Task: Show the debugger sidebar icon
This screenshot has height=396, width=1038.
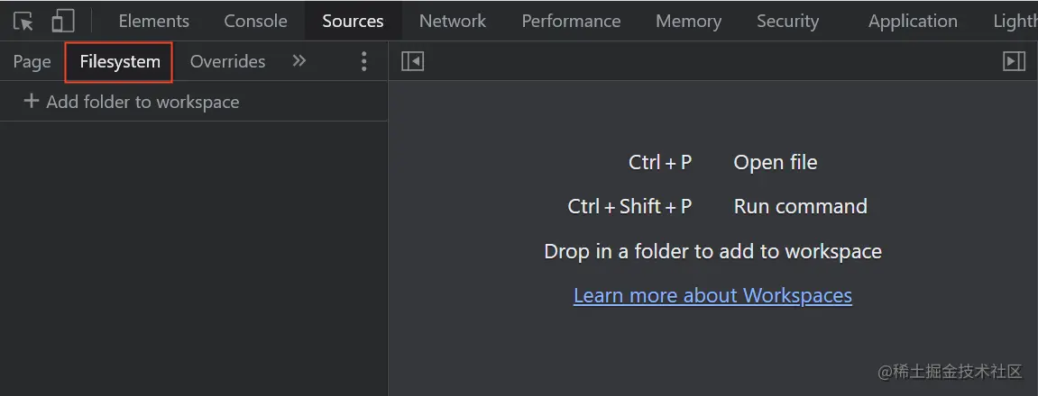Action: pyautogui.click(x=1014, y=61)
